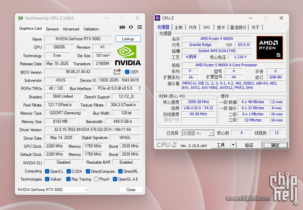Click the Device ID value 10DE 2D05
The image size is (303, 210).
coord(119,80)
